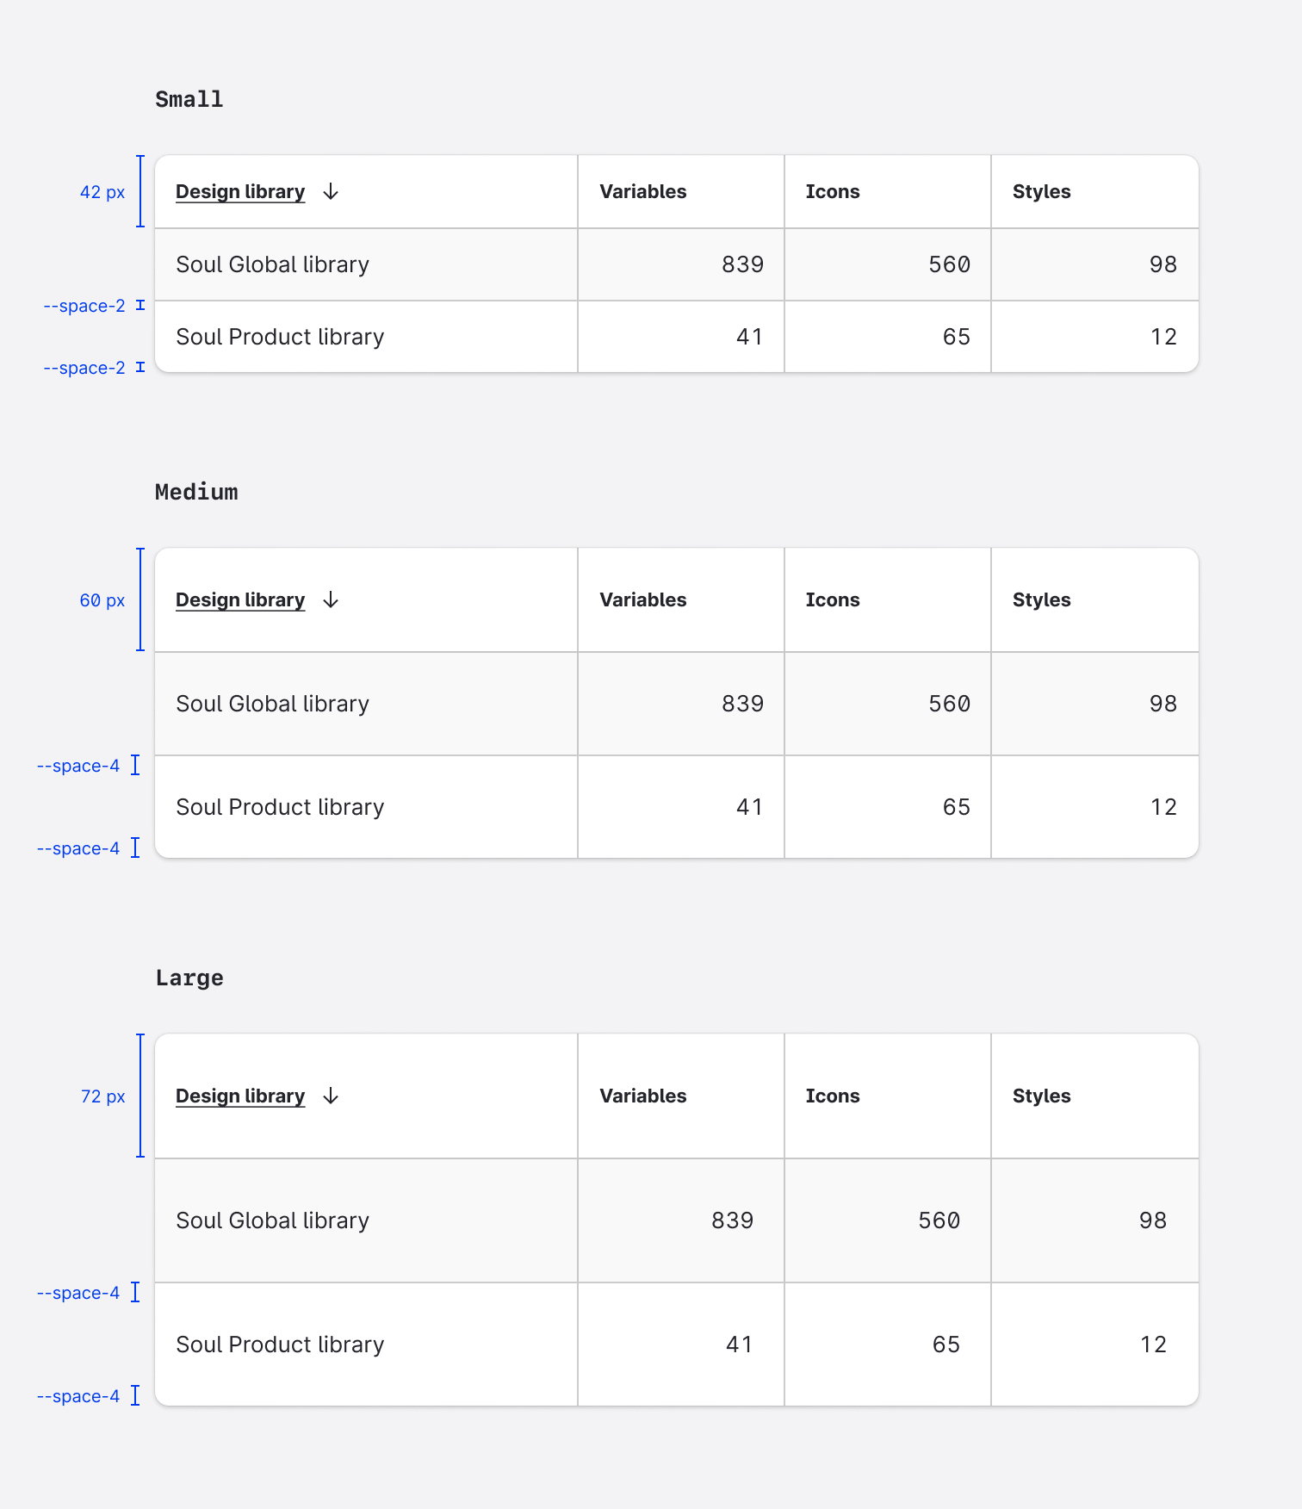This screenshot has width=1302, height=1509.
Task: Select Soul Product library in Large table
Action: (280, 1344)
